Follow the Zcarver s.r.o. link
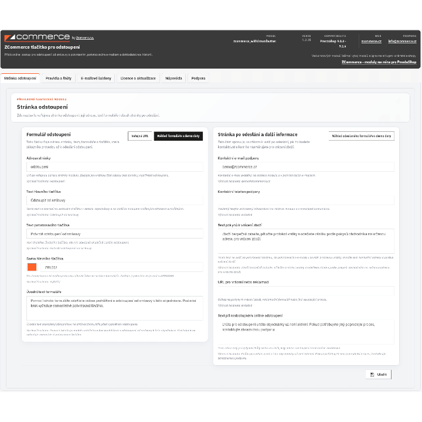 [x=85, y=38]
